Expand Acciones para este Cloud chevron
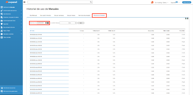193x95 pixels. [21, 20]
